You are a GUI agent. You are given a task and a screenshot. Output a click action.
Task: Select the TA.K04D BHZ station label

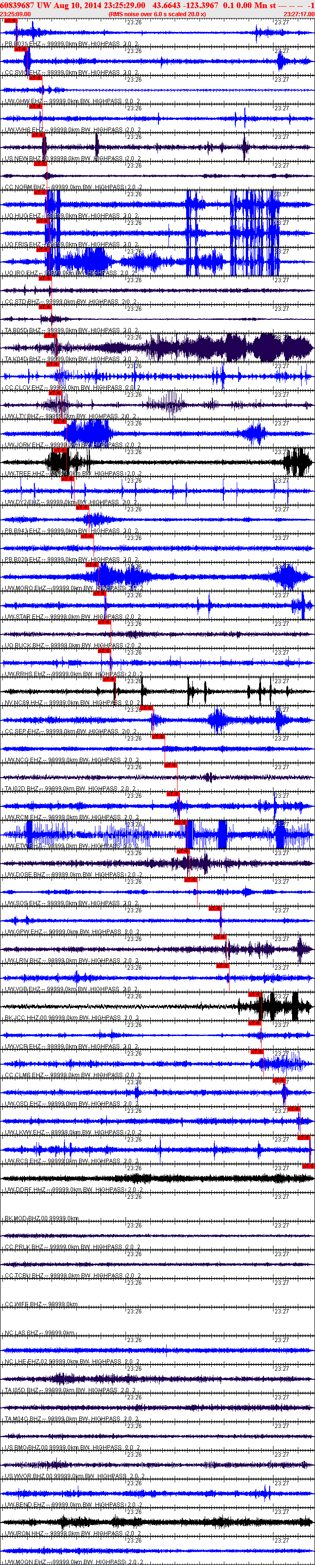click(72, 359)
